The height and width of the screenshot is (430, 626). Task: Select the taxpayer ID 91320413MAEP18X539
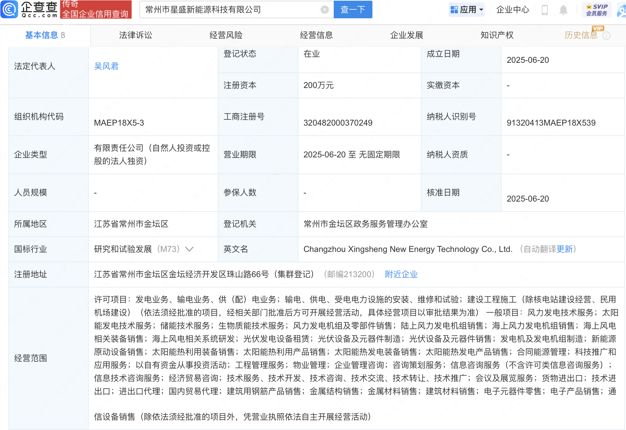coord(551,123)
